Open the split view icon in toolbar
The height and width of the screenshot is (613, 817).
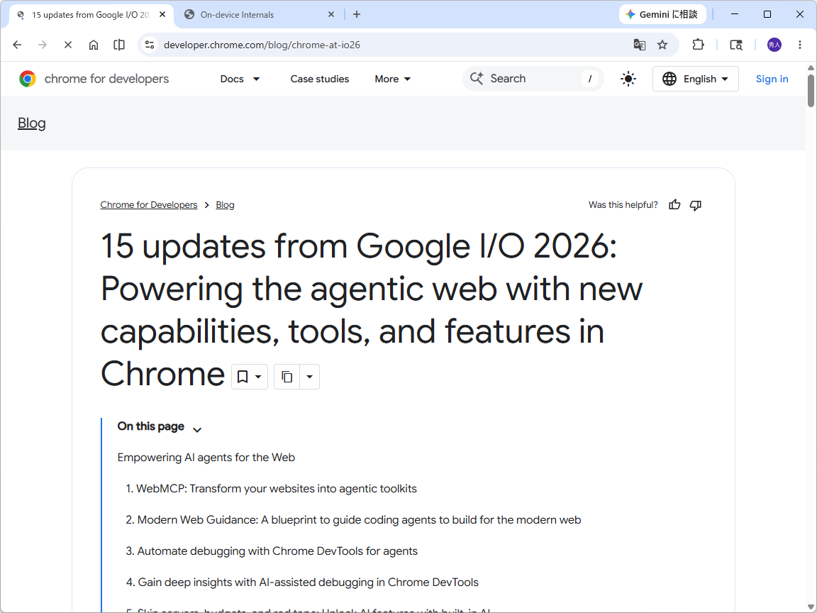click(x=119, y=45)
